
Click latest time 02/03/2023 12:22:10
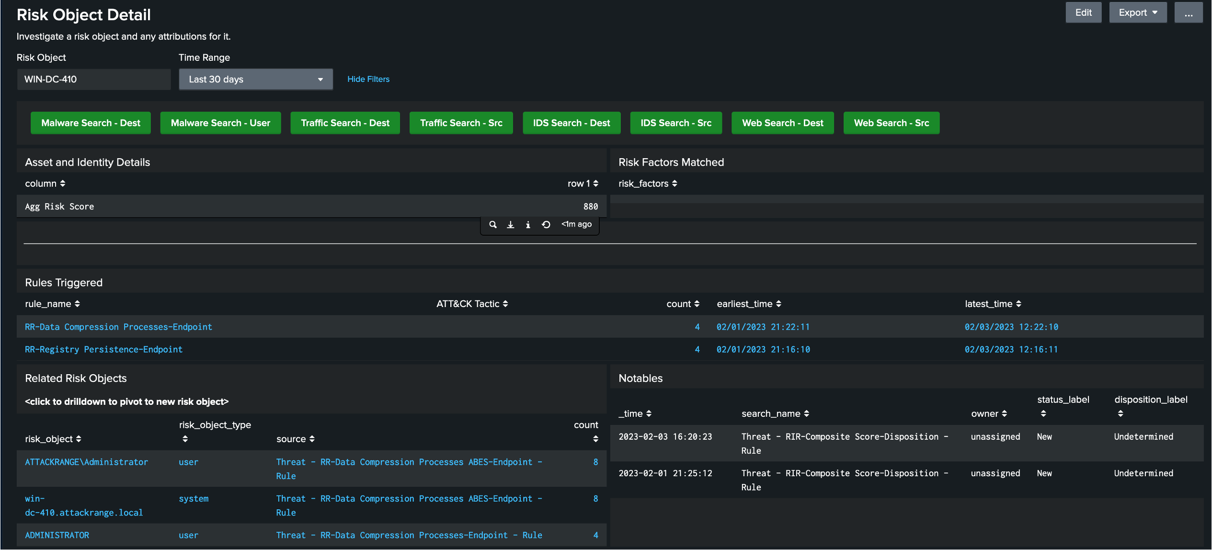point(1011,327)
